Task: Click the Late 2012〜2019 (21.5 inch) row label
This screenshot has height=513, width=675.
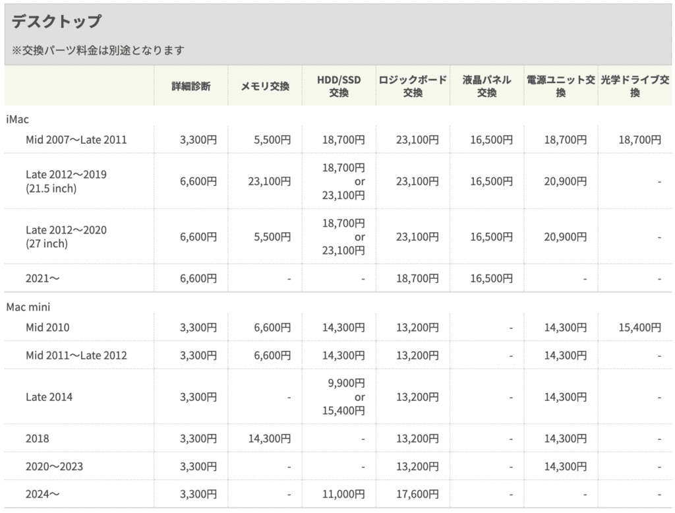Action: 66,181
